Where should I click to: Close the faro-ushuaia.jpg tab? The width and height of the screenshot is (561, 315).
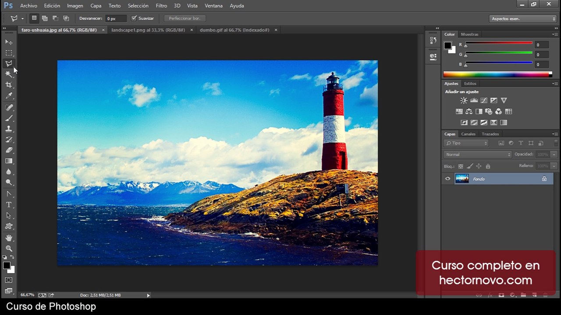click(x=103, y=30)
